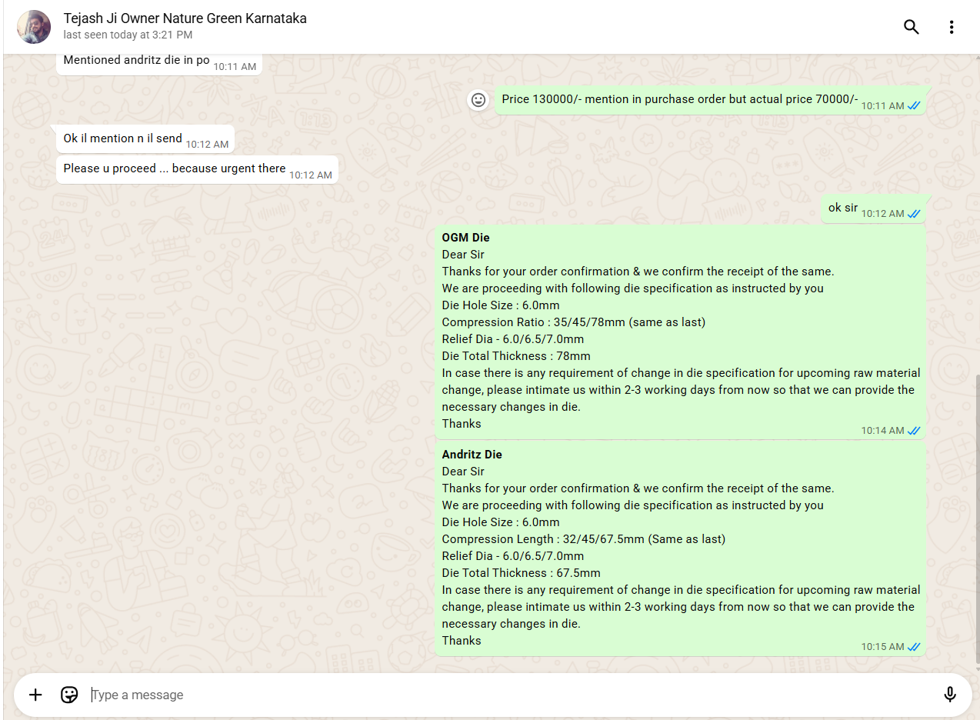Open the attach plus icon
Image resolution: width=980 pixels, height=720 pixels.
(35, 695)
